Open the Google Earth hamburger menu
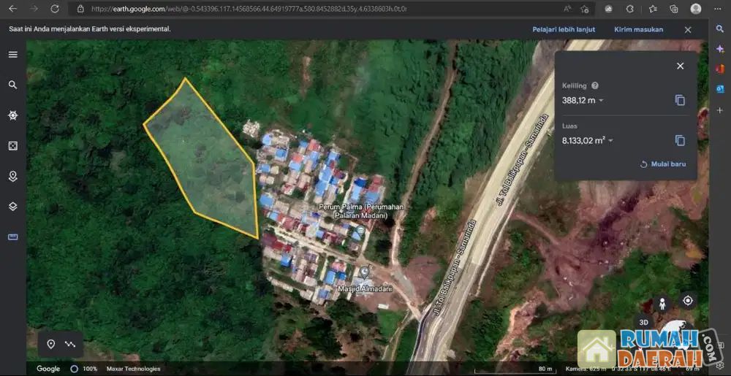This screenshot has height=376, width=731. (x=12, y=55)
